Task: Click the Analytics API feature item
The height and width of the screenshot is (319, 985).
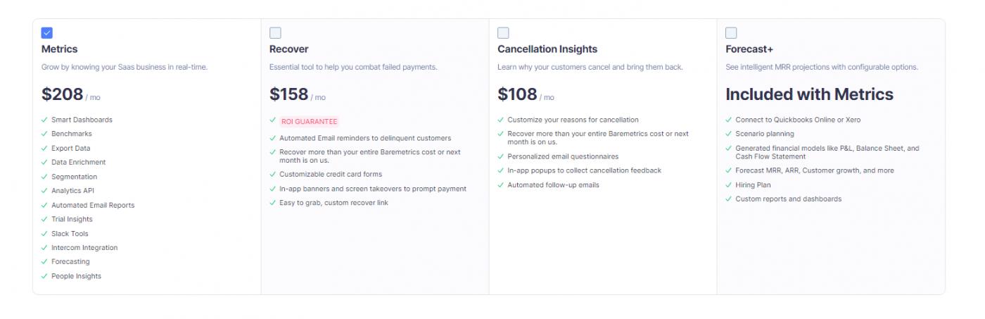Action: tap(74, 191)
